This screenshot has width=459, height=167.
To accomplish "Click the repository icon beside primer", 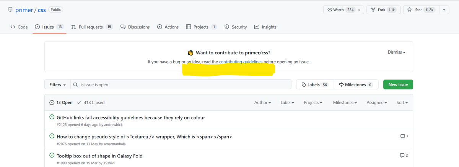I will click(10, 10).
